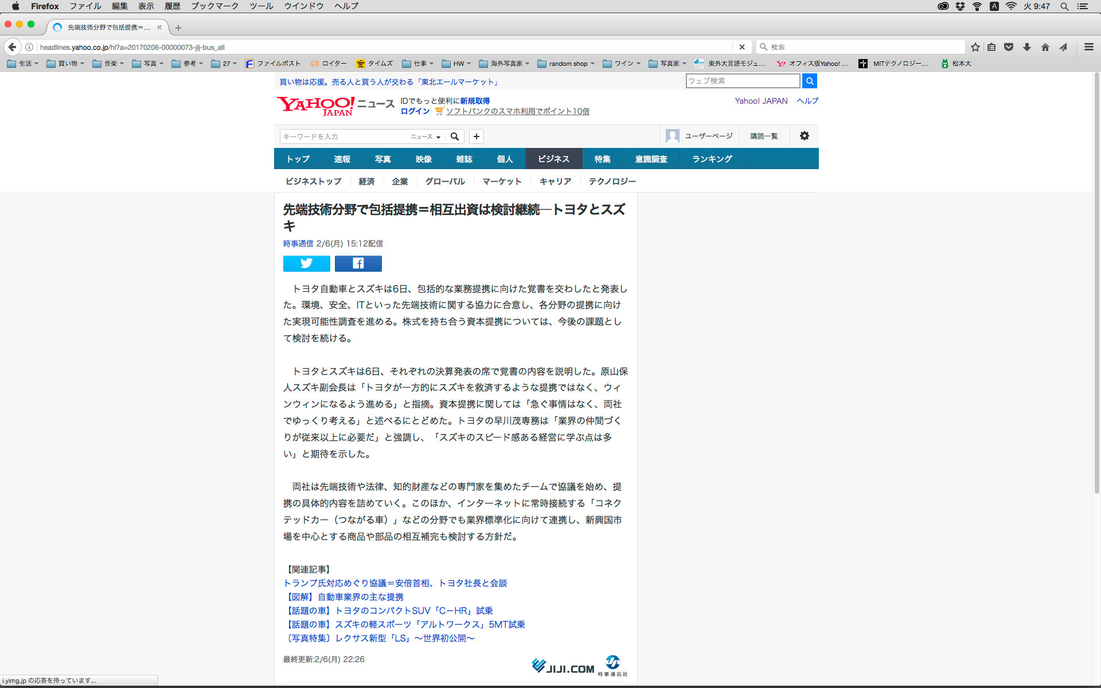
Task: Share article via Facebook button
Action: [x=358, y=263]
